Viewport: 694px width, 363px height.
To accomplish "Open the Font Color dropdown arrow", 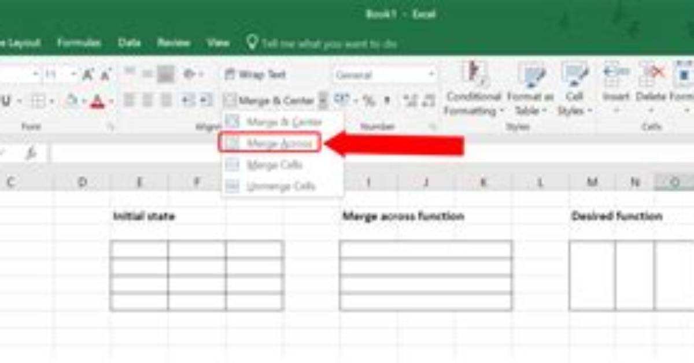I will (x=110, y=101).
